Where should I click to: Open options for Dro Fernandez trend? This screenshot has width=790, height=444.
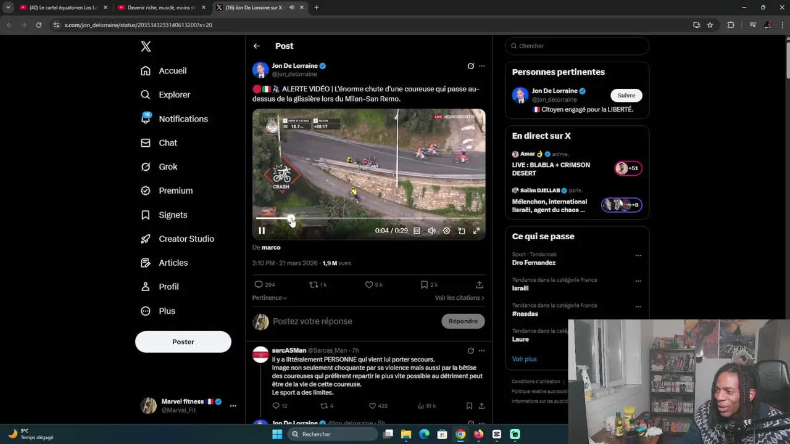coord(638,255)
